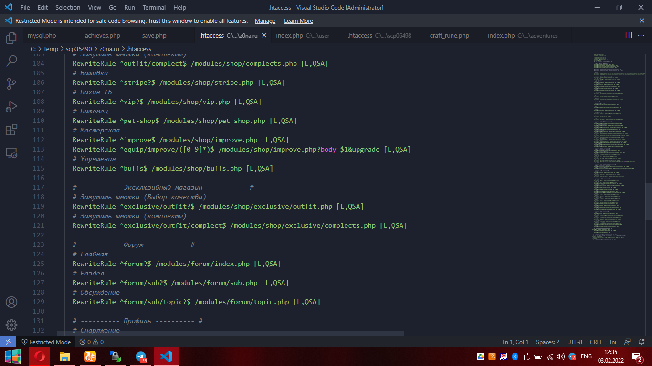
Task: Close the active .htaccess z0na.ru tab
Action: tap(264, 36)
